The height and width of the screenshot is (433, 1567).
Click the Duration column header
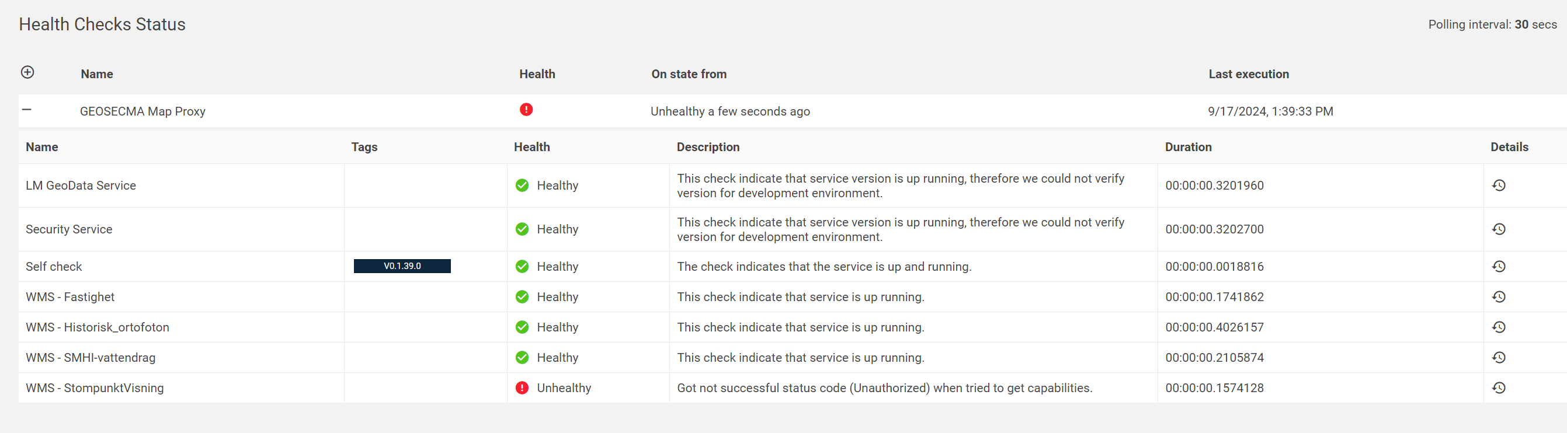1187,147
